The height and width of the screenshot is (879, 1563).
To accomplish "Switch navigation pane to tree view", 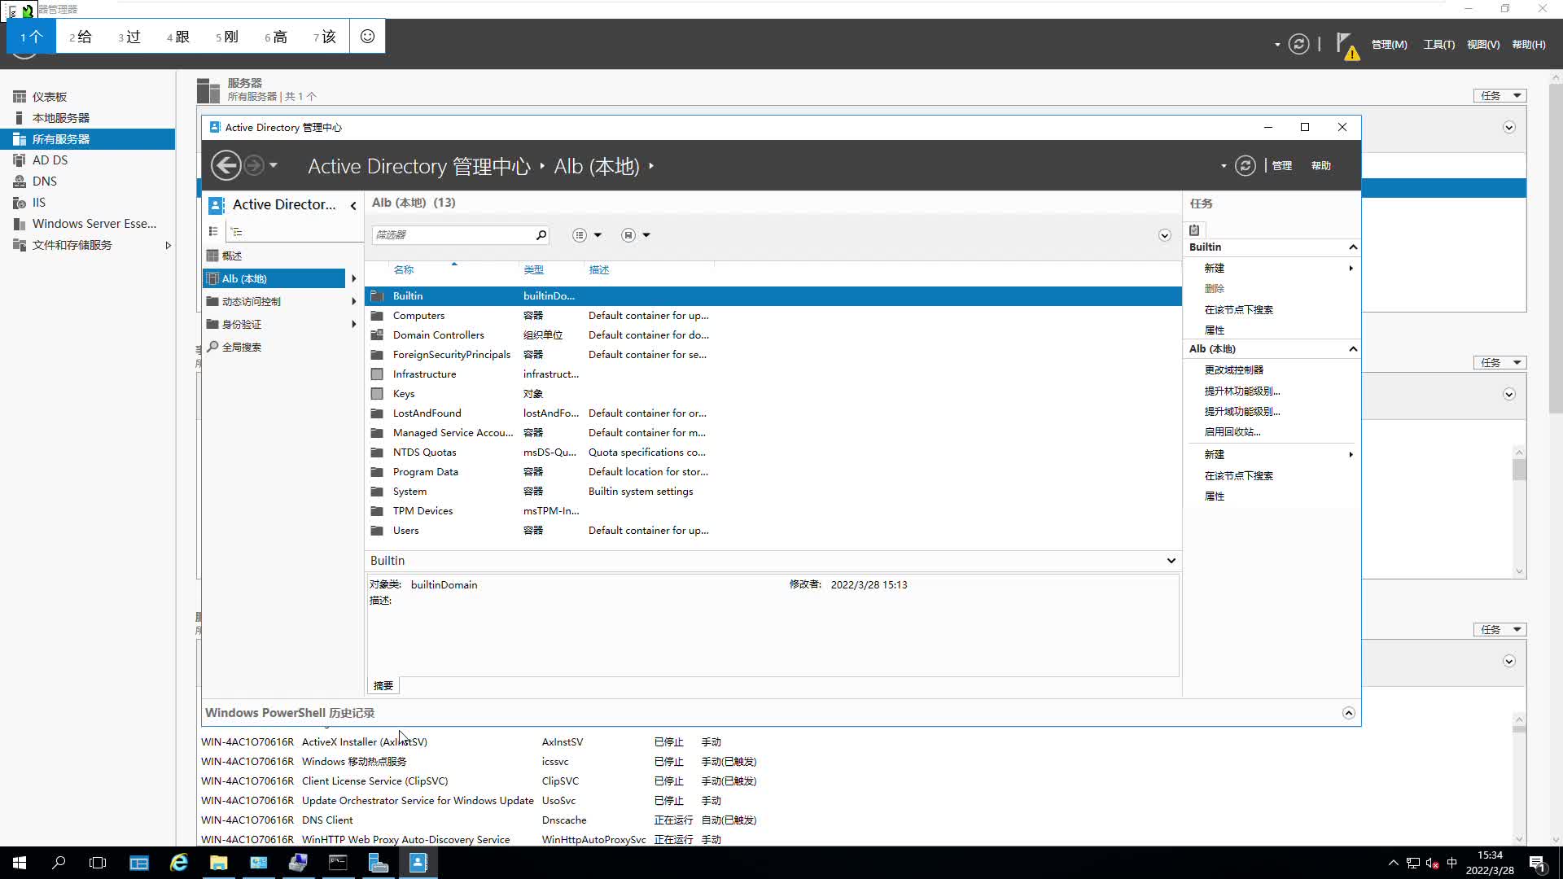I will click(x=236, y=232).
